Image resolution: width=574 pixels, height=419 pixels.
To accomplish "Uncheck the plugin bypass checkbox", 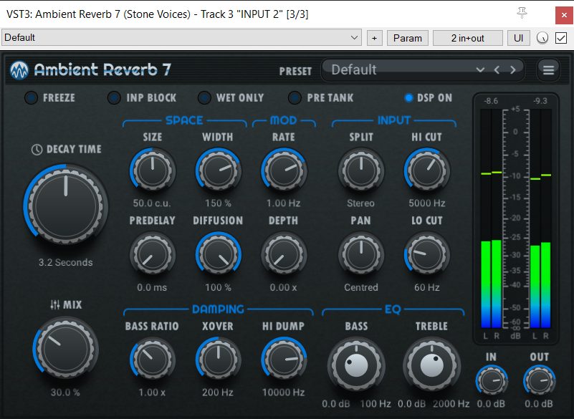I will pos(561,38).
